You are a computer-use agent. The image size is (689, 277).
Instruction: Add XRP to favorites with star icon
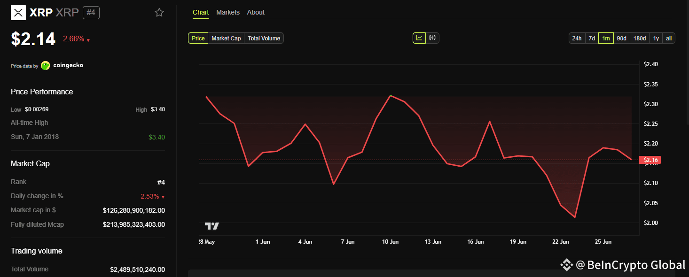click(x=159, y=13)
